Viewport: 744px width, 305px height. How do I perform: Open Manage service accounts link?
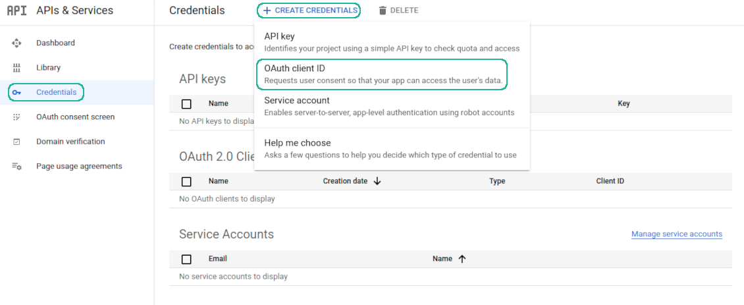coord(676,234)
